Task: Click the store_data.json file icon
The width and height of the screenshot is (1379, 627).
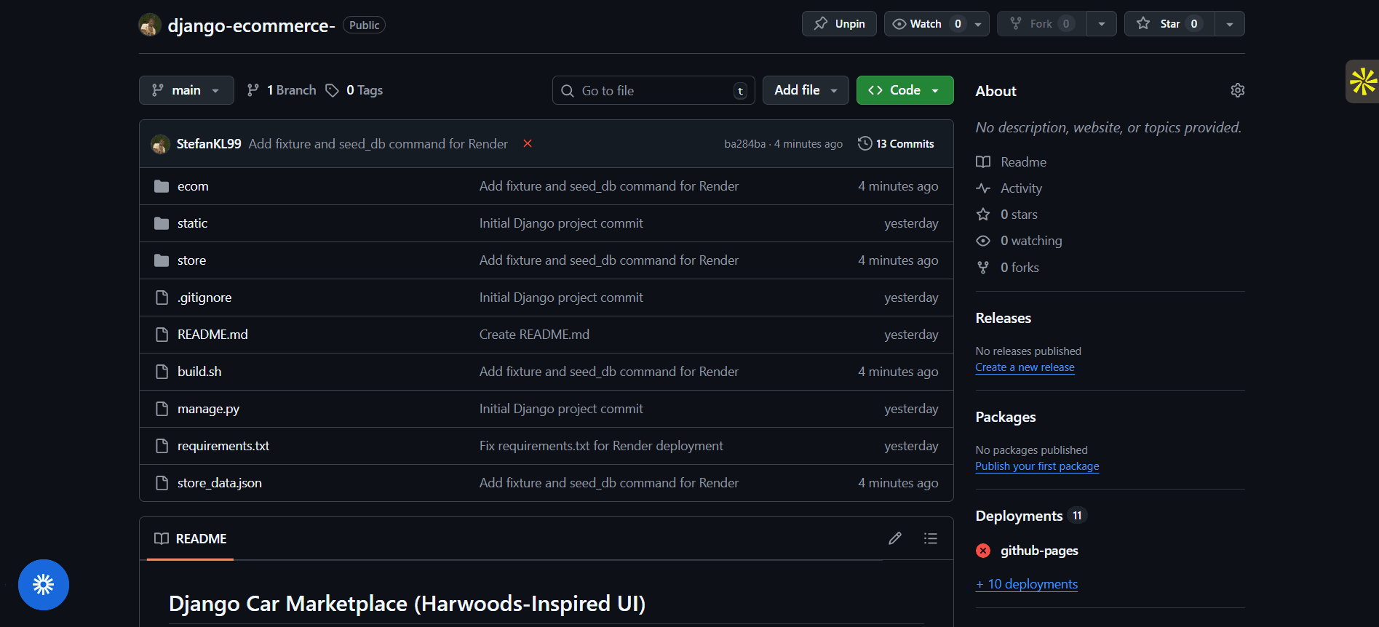Action: pyautogui.click(x=162, y=483)
